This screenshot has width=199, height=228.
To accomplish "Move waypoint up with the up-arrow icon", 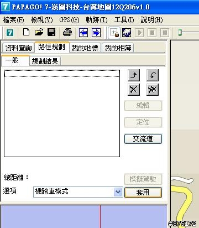I will [x=134, y=75].
